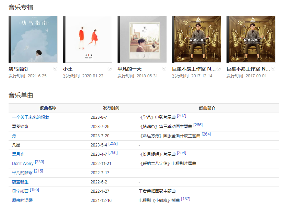
Task: Select the 巨星不易 album cover dated 2017-12-14
Action: [197, 39]
